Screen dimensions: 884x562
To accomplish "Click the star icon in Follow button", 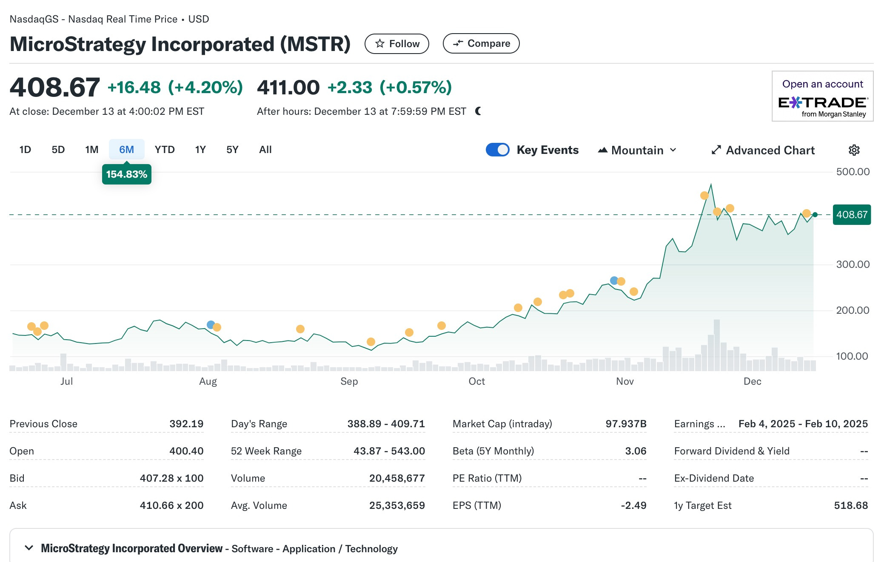I will coord(380,44).
